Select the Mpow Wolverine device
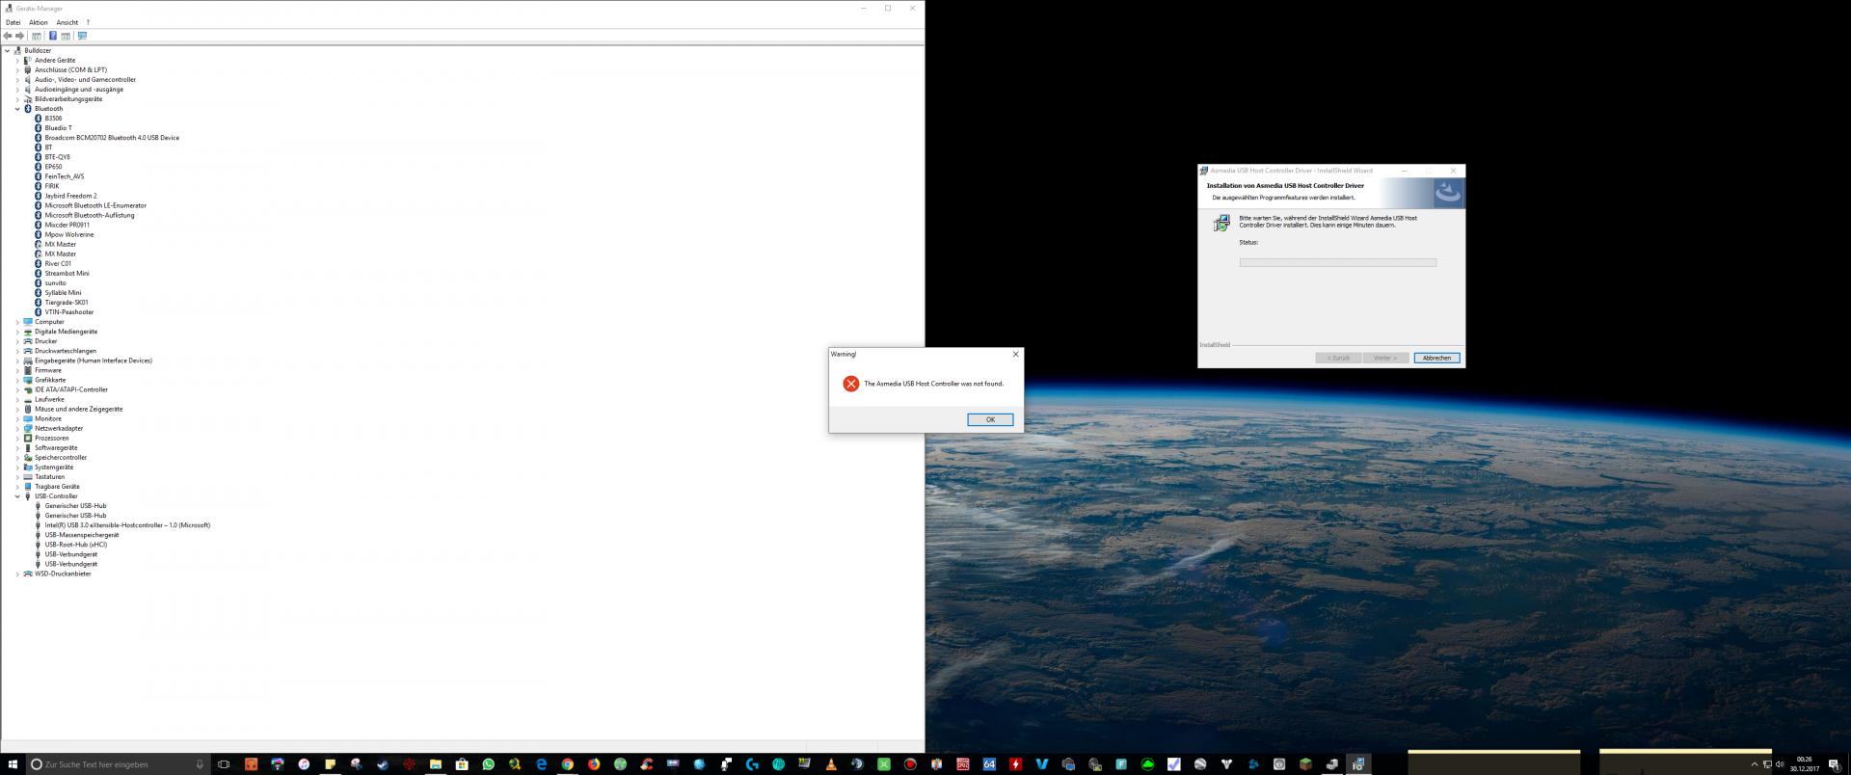1851x775 pixels. (69, 234)
